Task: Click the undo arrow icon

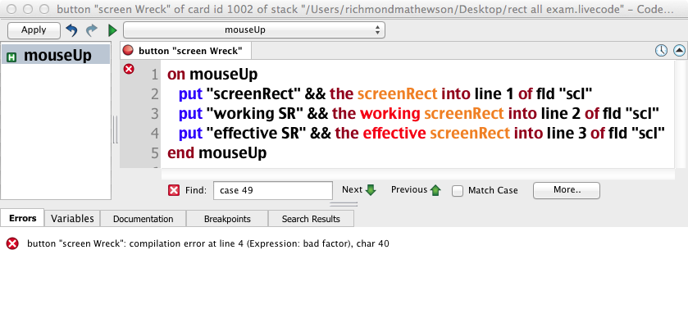Action: click(x=71, y=30)
